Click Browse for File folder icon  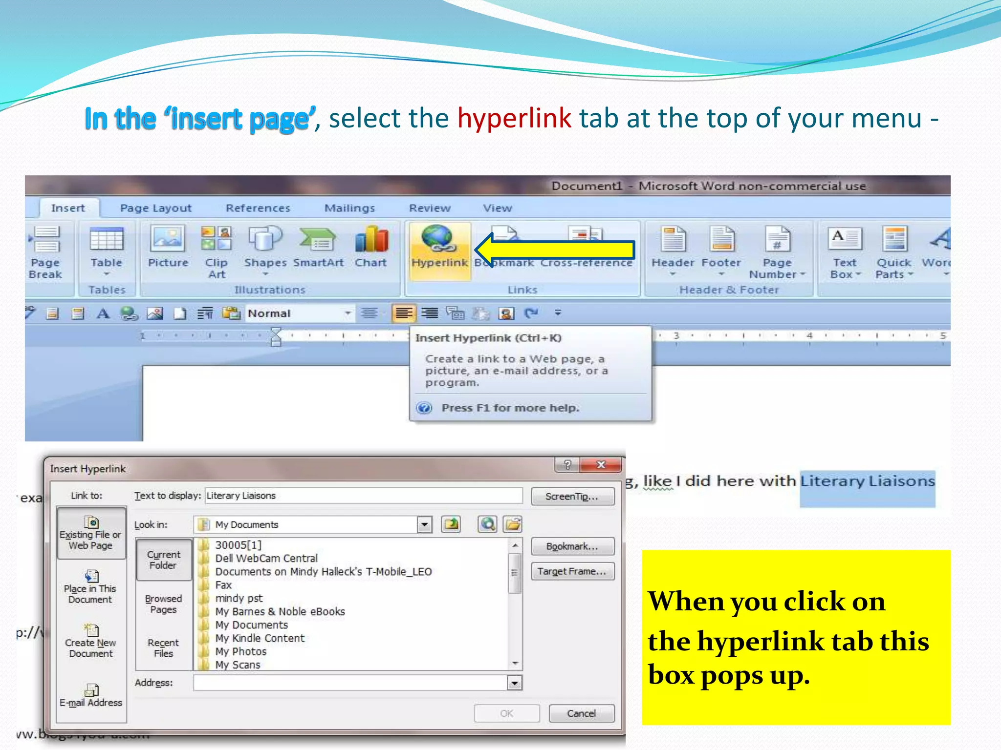coord(513,524)
